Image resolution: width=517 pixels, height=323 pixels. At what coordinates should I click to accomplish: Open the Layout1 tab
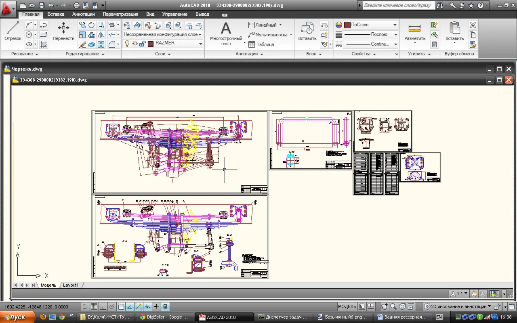tap(71, 285)
